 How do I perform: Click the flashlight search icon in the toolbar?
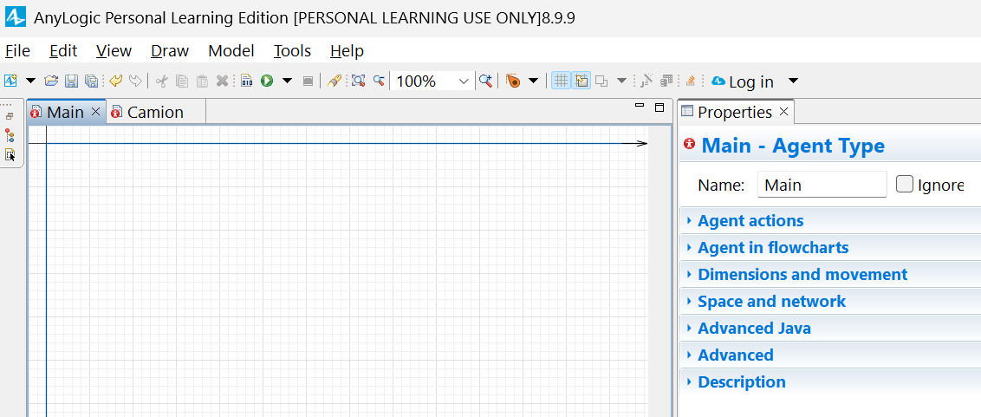coord(335,81)
